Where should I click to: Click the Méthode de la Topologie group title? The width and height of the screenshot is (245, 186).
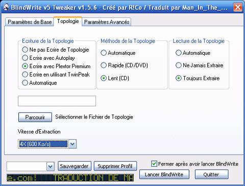(x=128, y=41)
